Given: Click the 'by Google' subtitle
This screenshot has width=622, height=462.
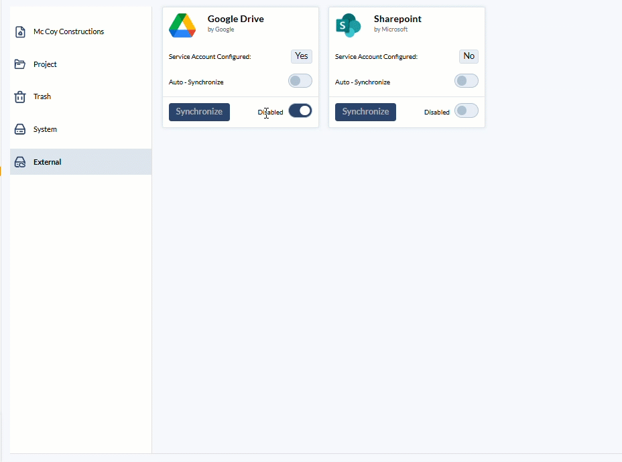Looking at the screenshot, I should [221, 29].
